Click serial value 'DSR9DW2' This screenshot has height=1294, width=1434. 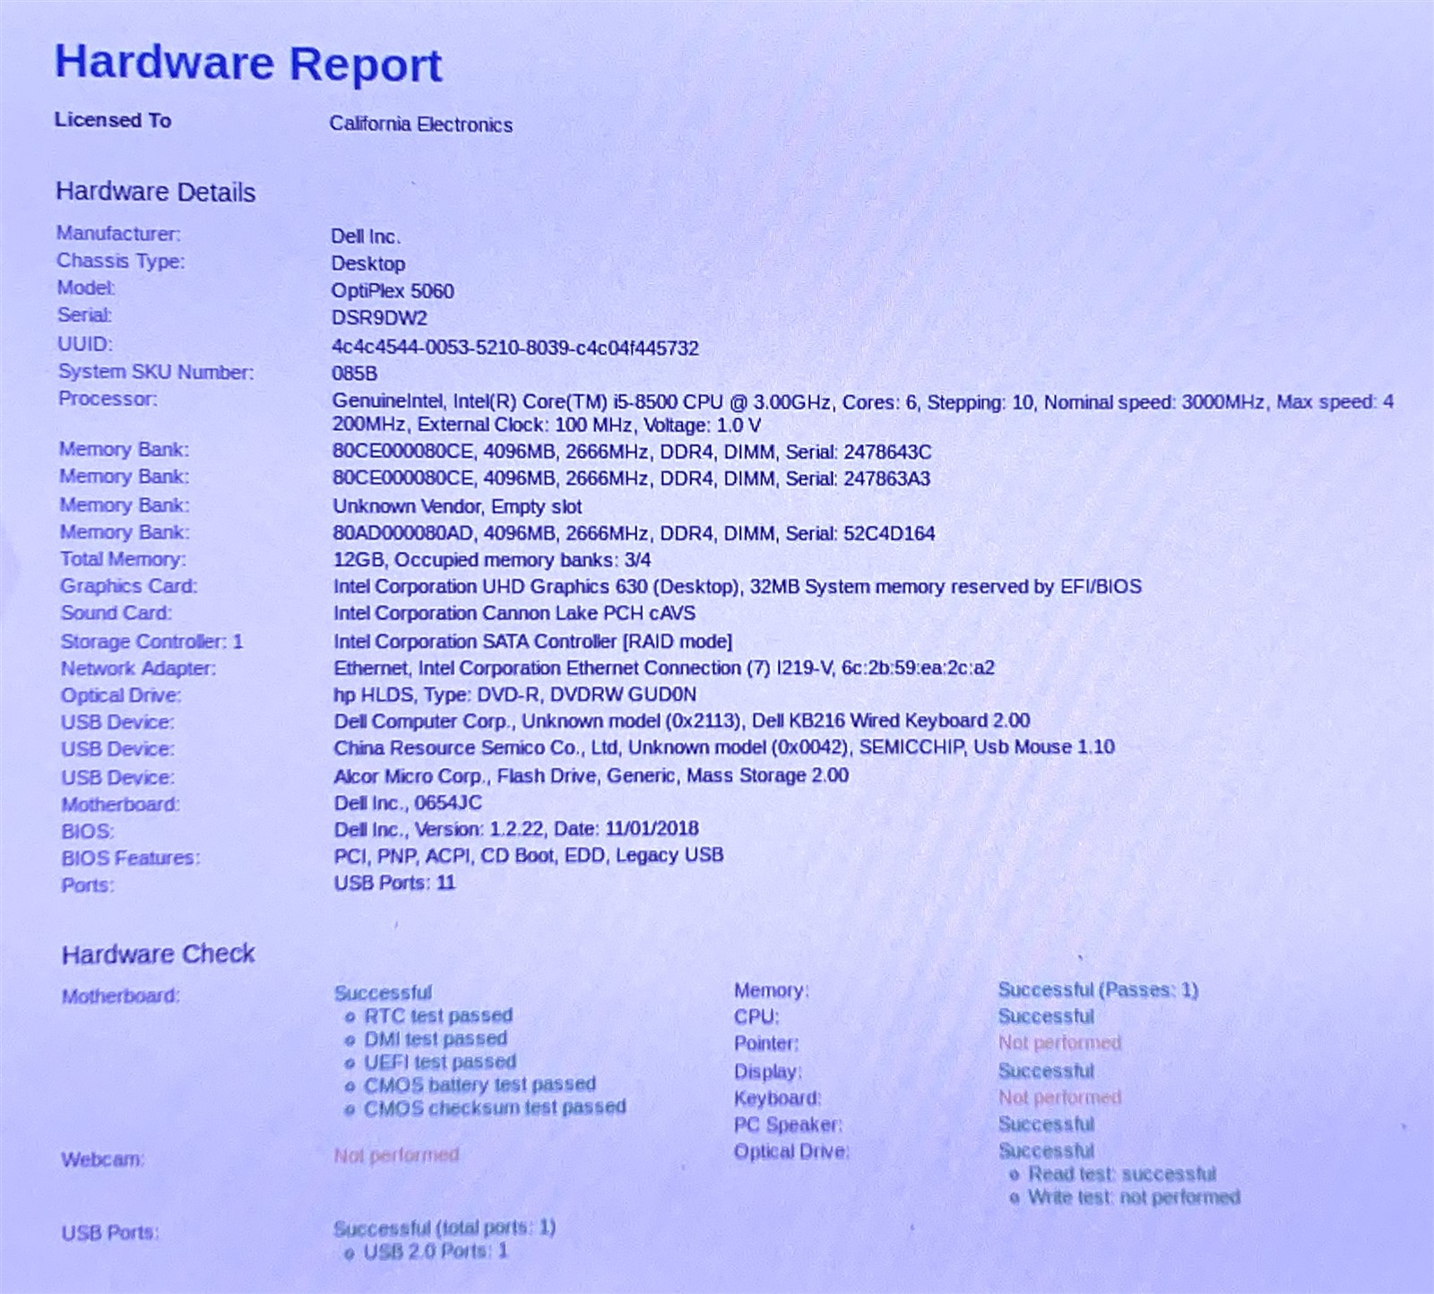[379, 317]
